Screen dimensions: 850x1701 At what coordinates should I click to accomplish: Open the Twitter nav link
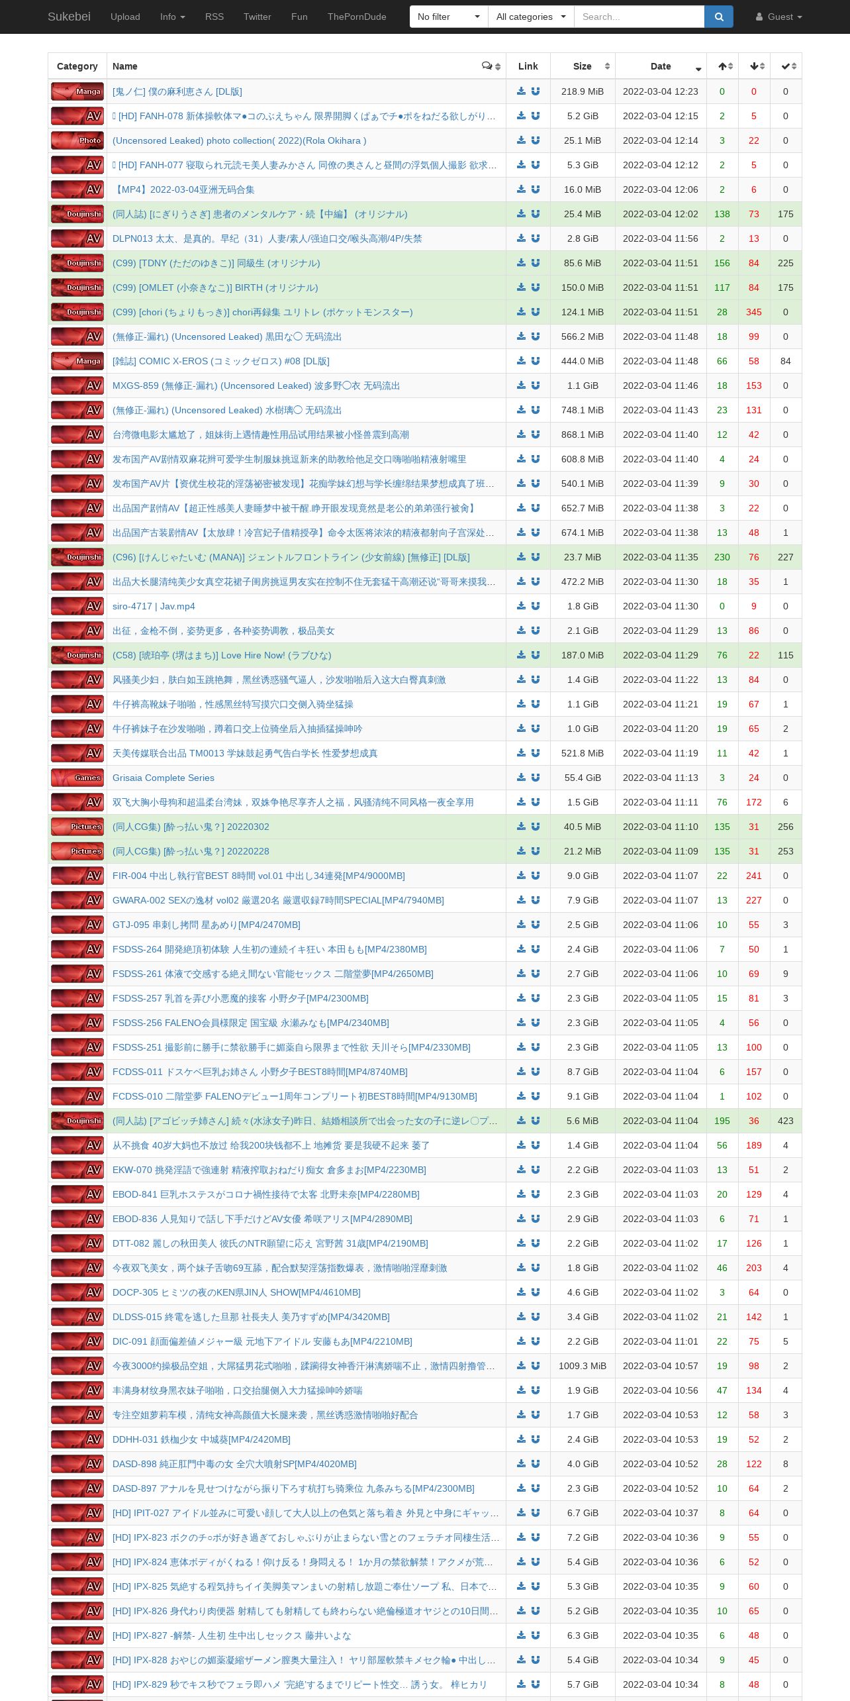(257, 17)
